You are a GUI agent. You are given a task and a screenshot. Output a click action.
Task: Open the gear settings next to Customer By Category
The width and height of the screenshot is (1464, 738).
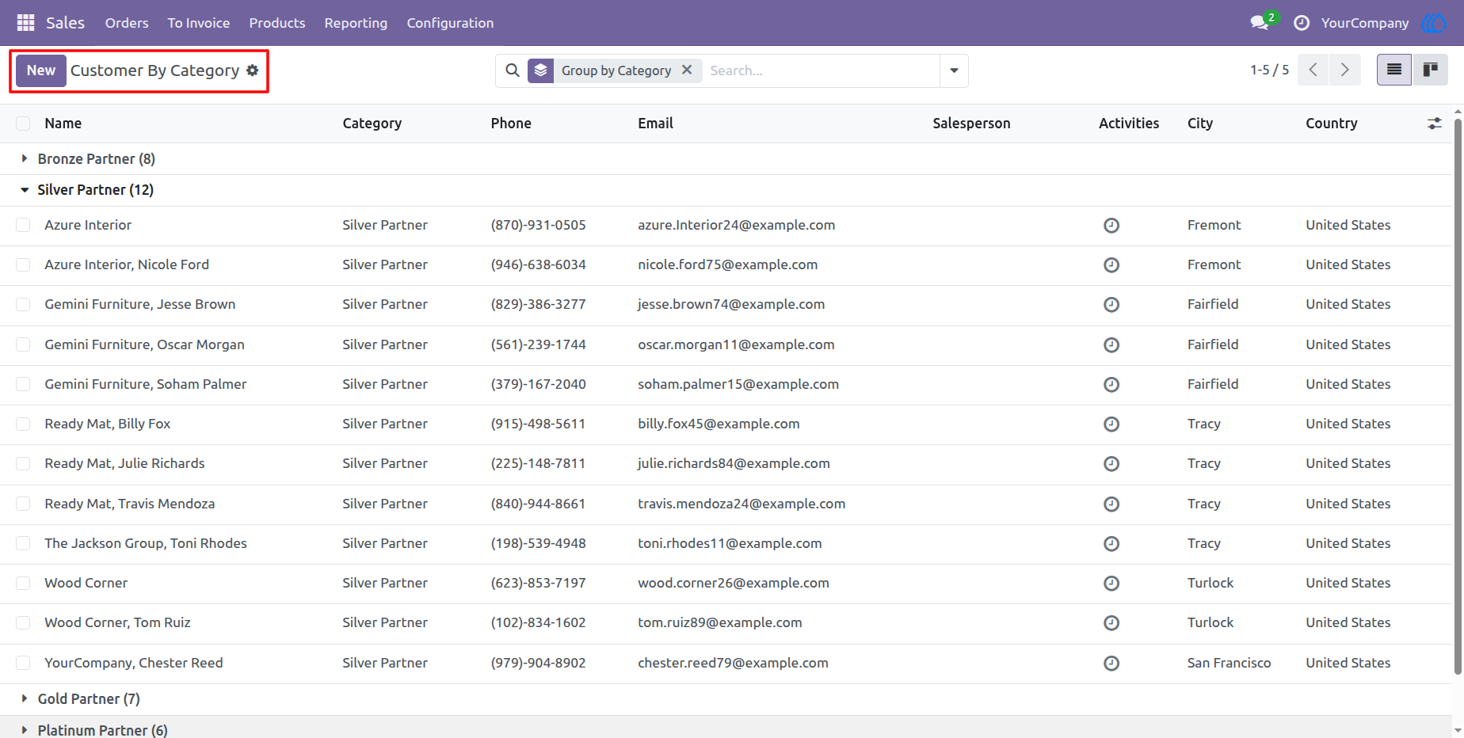click(253, 70)
